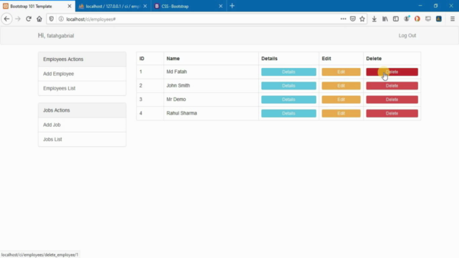Delete the Rahul Sharma employee
This screenshot has width=459, height=258.
click(x=392, y=113)
